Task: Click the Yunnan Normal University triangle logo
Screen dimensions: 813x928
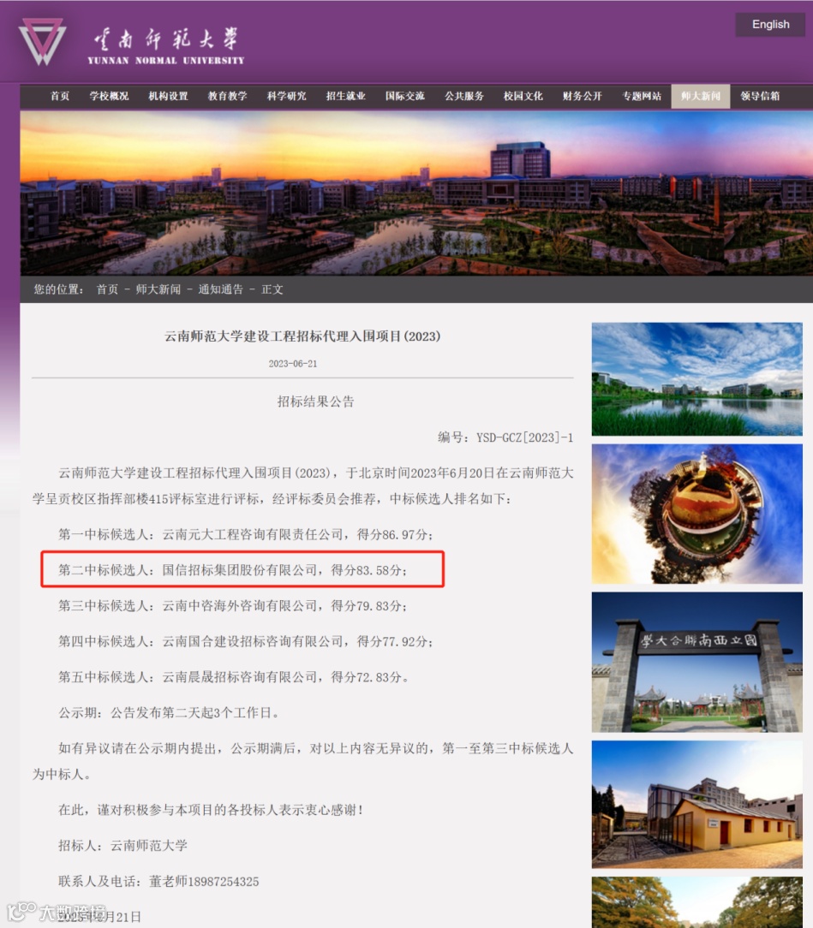Action: pyautogui.click(x=41, y=41)
